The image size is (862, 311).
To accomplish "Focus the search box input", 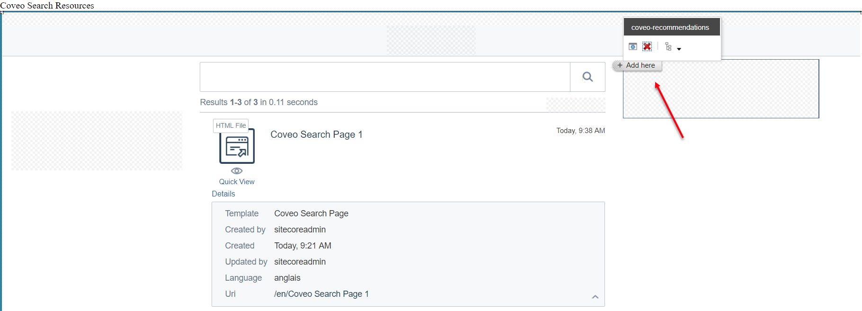I will pyautogui.click(x=385, y=77).
